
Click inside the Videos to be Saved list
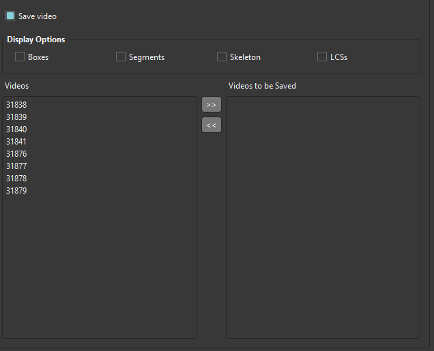coord(323,217)
